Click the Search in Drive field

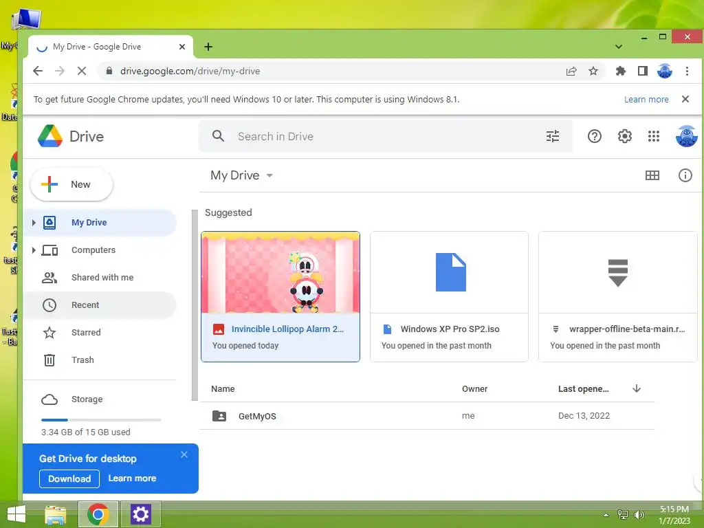pos(385,136)
